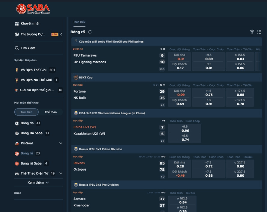Viewport: 267px width, 212px height.
Task: Open the filter funnel icon
Action: [x=252, y=32]
